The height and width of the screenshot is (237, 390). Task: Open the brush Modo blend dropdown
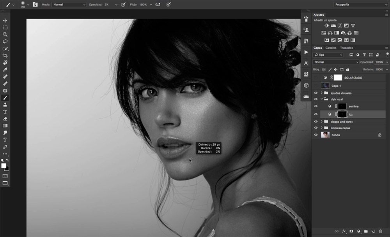(x=69, y=5)
